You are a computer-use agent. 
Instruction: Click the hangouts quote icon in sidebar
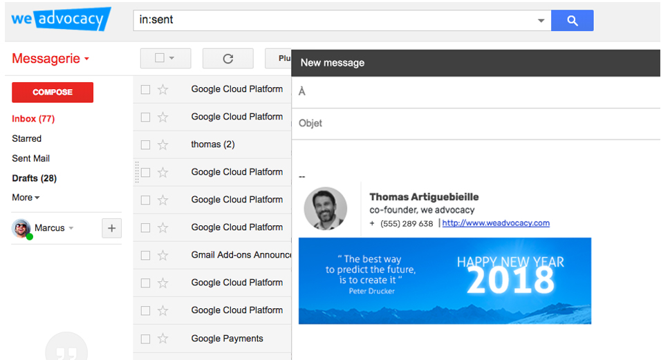(x=66, y=348)
